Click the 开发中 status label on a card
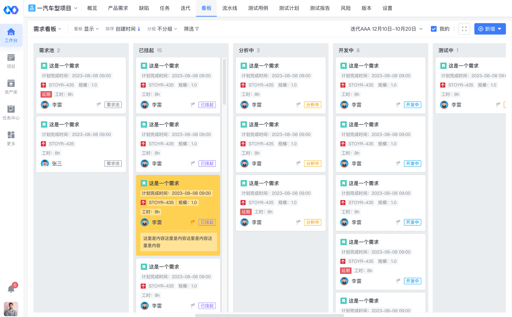 [412, 105]
